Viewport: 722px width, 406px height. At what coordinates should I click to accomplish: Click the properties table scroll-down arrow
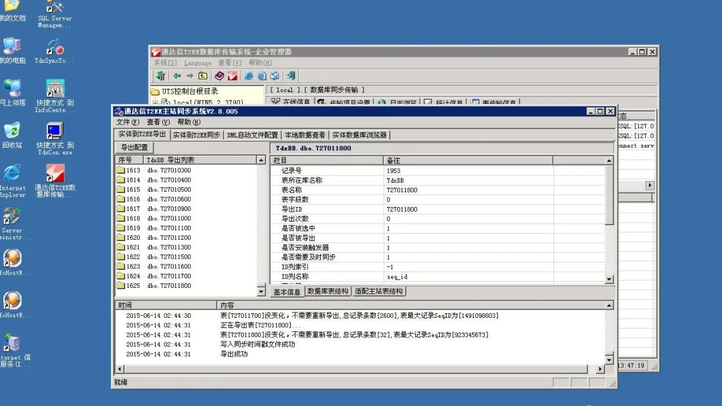tap(609, 279)
